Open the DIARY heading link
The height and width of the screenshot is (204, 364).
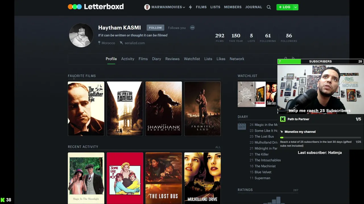(243, 117)
